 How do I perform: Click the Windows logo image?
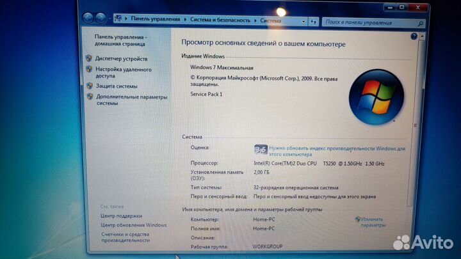(x=376, y=97)
